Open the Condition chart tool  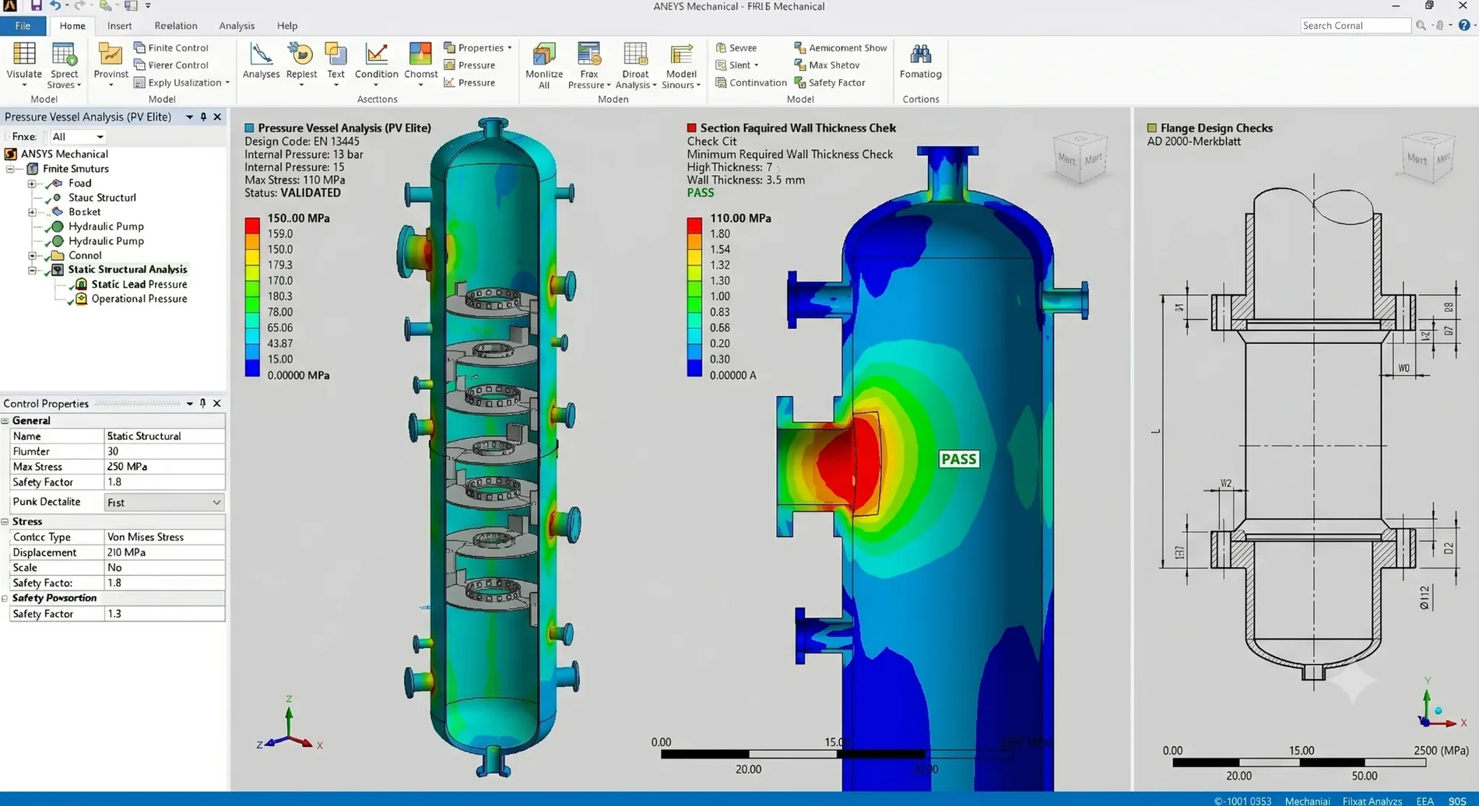tap(376, 65)
